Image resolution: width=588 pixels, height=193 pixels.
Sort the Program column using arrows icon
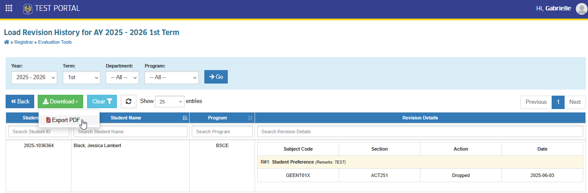[250, 118]
